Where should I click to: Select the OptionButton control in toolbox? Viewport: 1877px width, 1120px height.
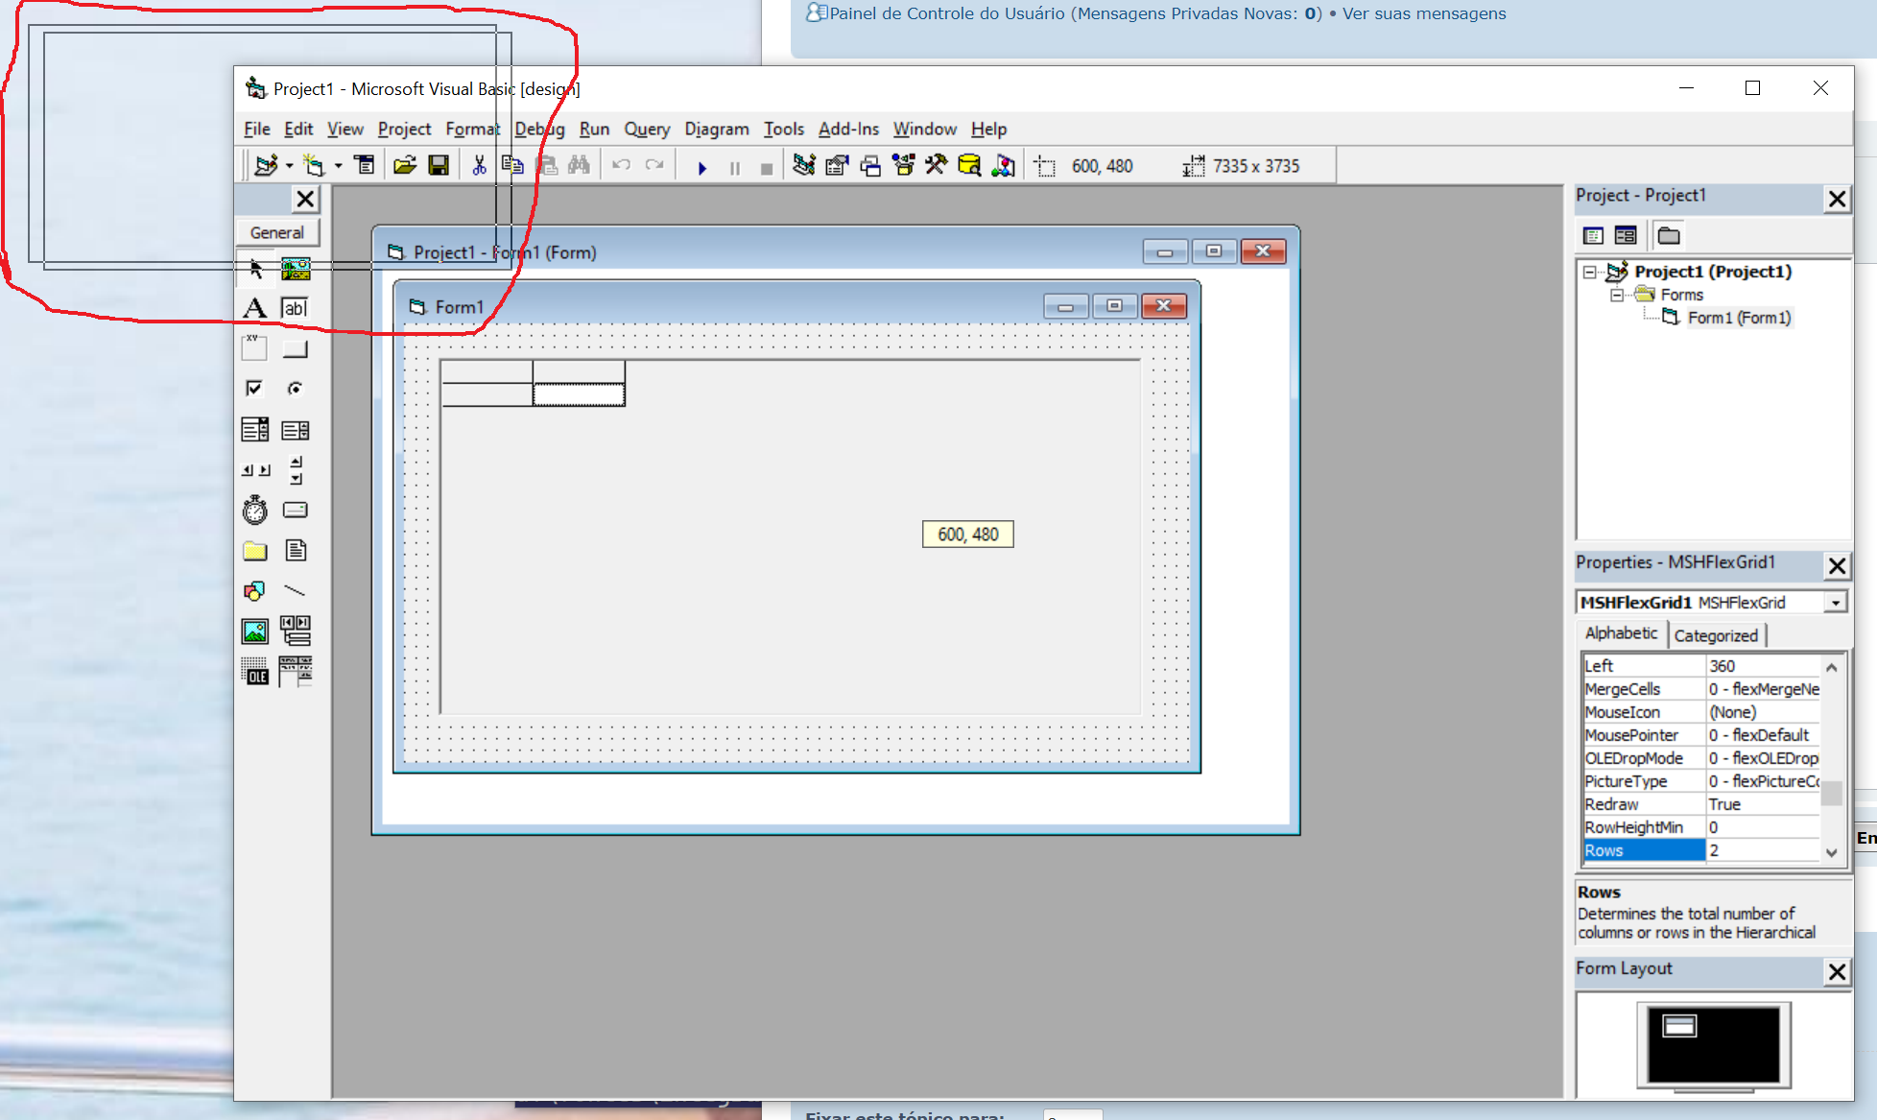295,388
